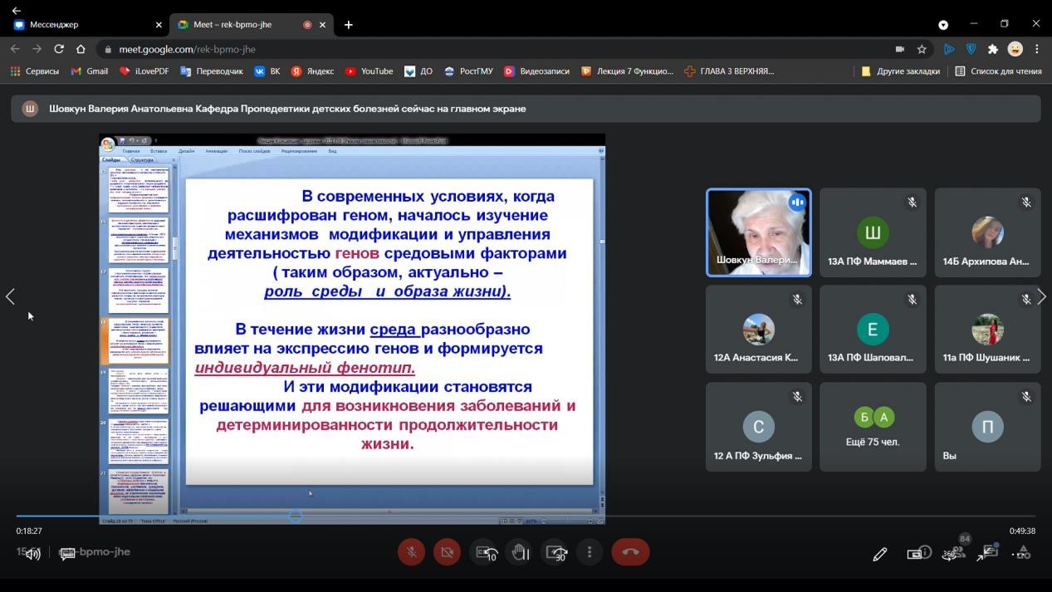Image resolution: width=1052 pixels, height=592 pixels.
Task: Select 11а ПФ Шушаник participant tile
Action: pyautogui.click(x=987, y=330)
